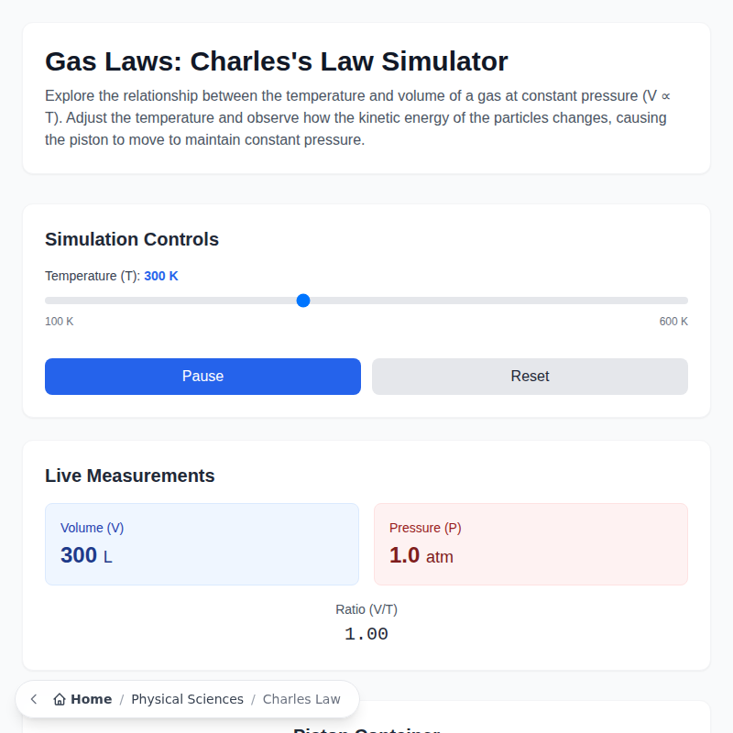This screenshot has width=733, height=733.
Task: Click the Piston Container heading
Action: [x=366, y=730]
